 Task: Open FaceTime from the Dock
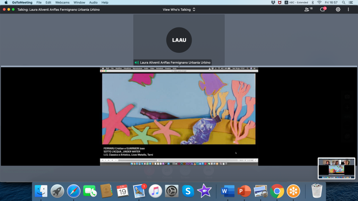click(x=90, y=191)
